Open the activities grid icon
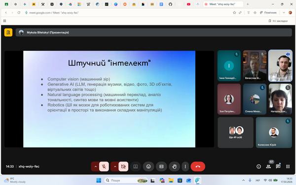 288,167
